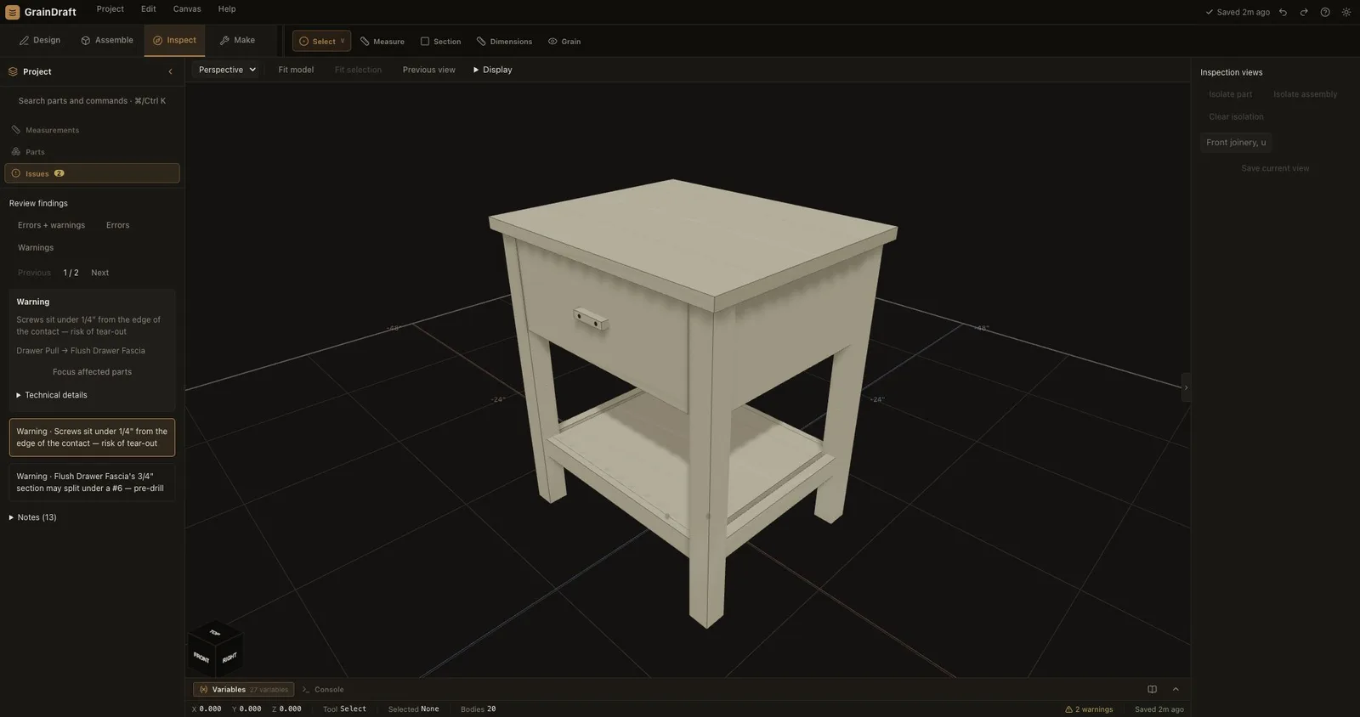Open the Front joinery saved view

pyautogui.click(x=1236, y=142)
